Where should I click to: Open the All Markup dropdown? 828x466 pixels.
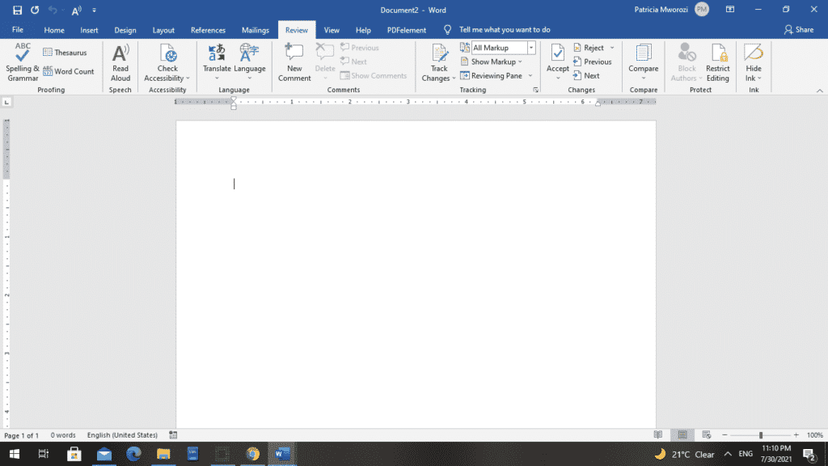[x=530, y=47]
